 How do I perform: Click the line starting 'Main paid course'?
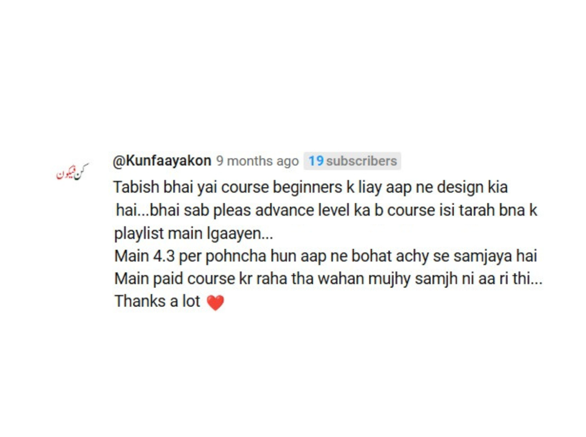pyautogui.click(x=328, y=279)
